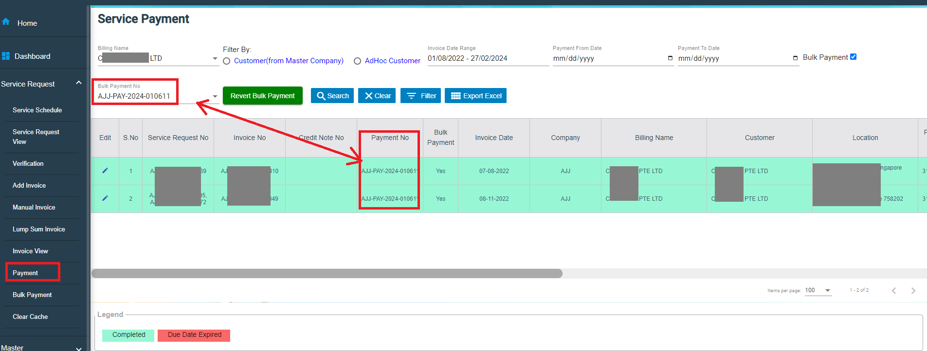Go to next page arrow
This screenshot has height=351, width=927.
tap(913, 291)
